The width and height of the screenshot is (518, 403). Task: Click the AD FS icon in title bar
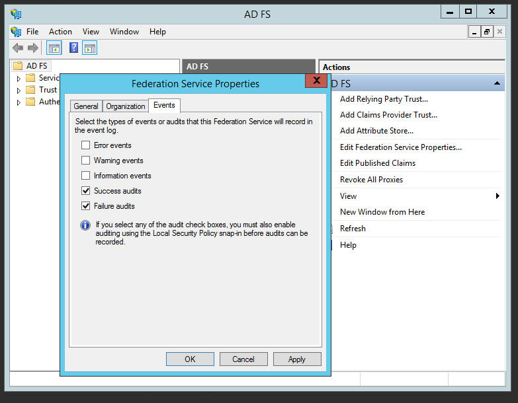[x=16, y=14]
